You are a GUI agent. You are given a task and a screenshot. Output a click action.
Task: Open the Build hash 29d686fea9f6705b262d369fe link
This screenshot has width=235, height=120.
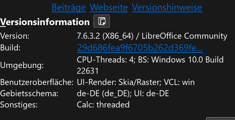click(x=140, y=48)
